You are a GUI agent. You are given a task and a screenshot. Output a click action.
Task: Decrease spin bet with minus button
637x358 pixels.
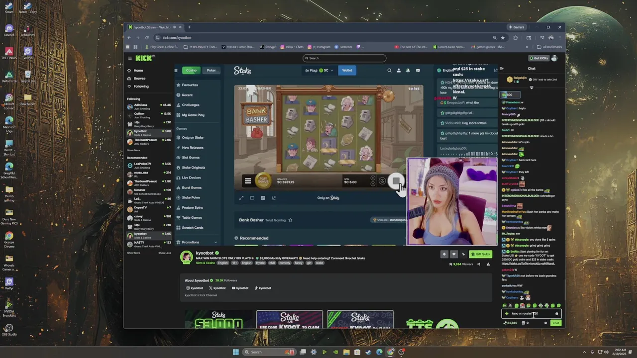coord(373,184)
